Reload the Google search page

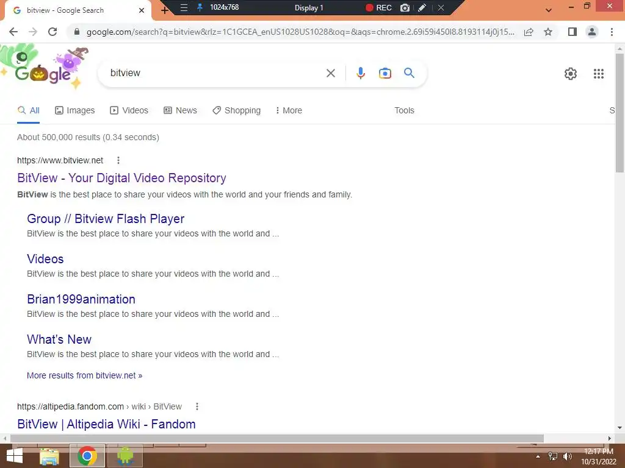(x=52, y=32)
